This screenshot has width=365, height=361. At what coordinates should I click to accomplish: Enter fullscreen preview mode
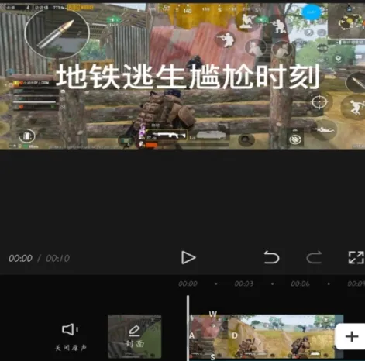(x=356, y=257)
